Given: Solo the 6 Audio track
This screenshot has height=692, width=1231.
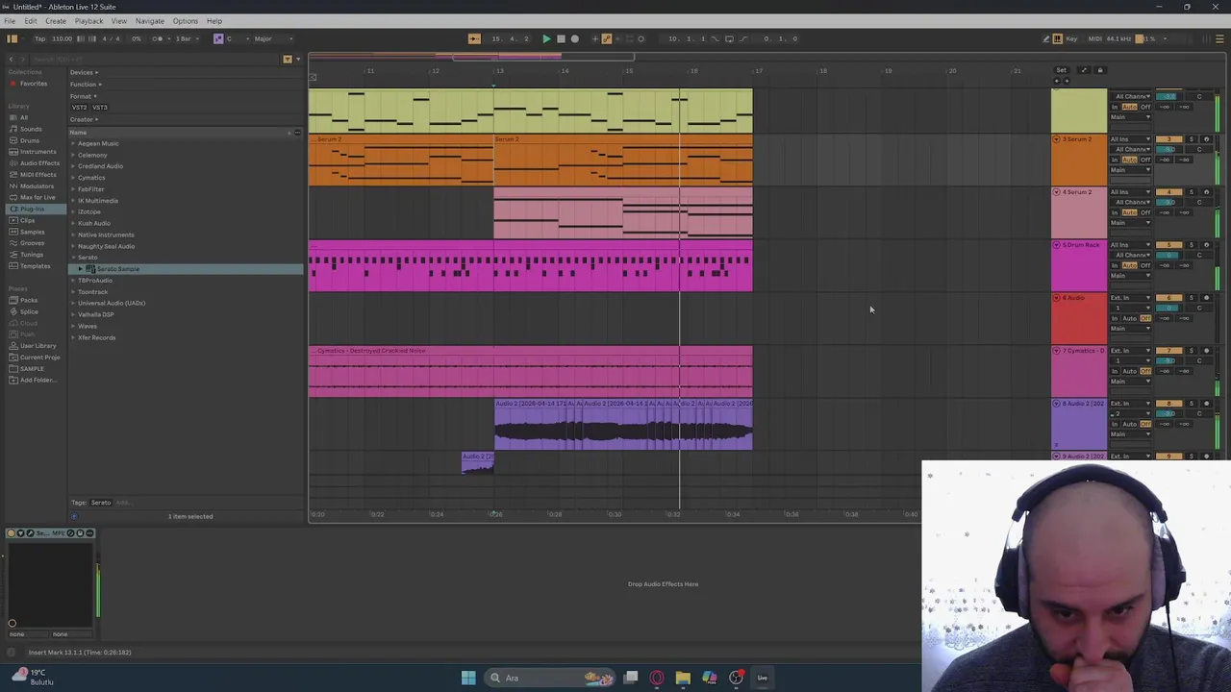Looking at the screenshot, I should coord(1192,298).
